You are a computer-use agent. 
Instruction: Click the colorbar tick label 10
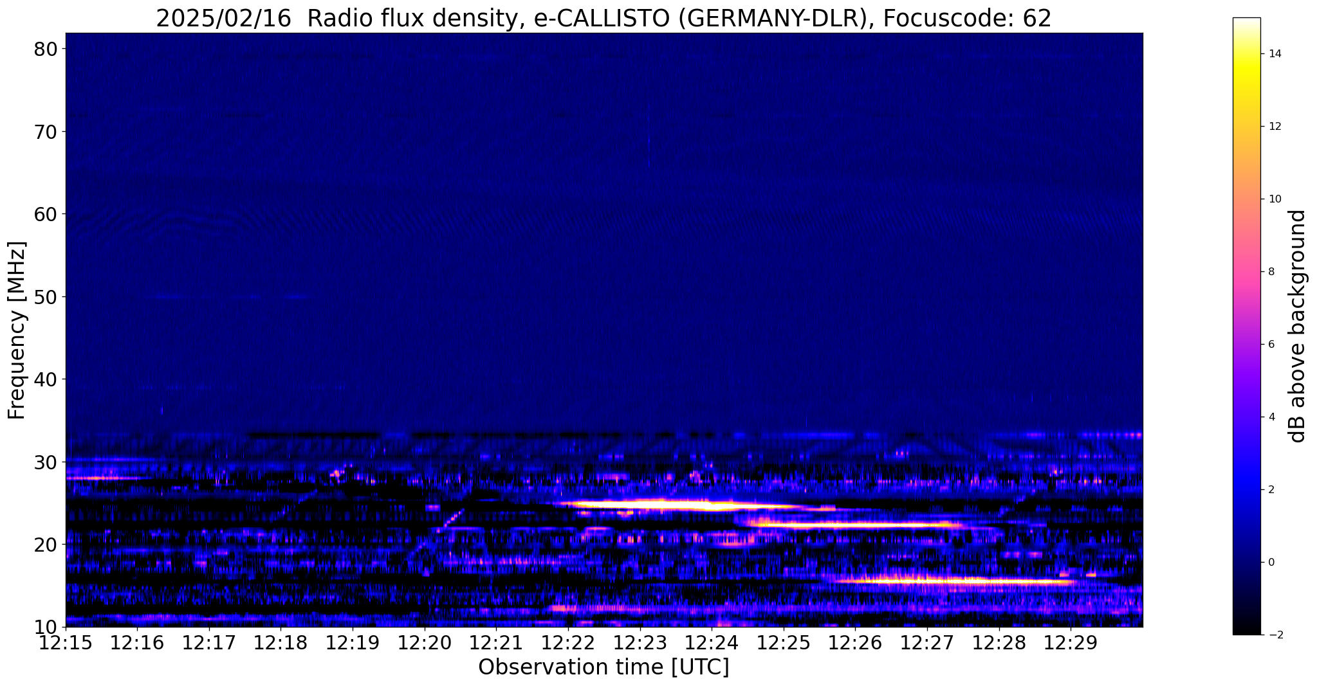pyautogui.click(x=1274, y=199)
